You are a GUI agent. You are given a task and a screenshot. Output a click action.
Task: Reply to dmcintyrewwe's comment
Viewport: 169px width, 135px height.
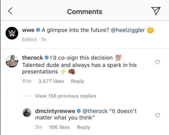click(x=83, y=127)
